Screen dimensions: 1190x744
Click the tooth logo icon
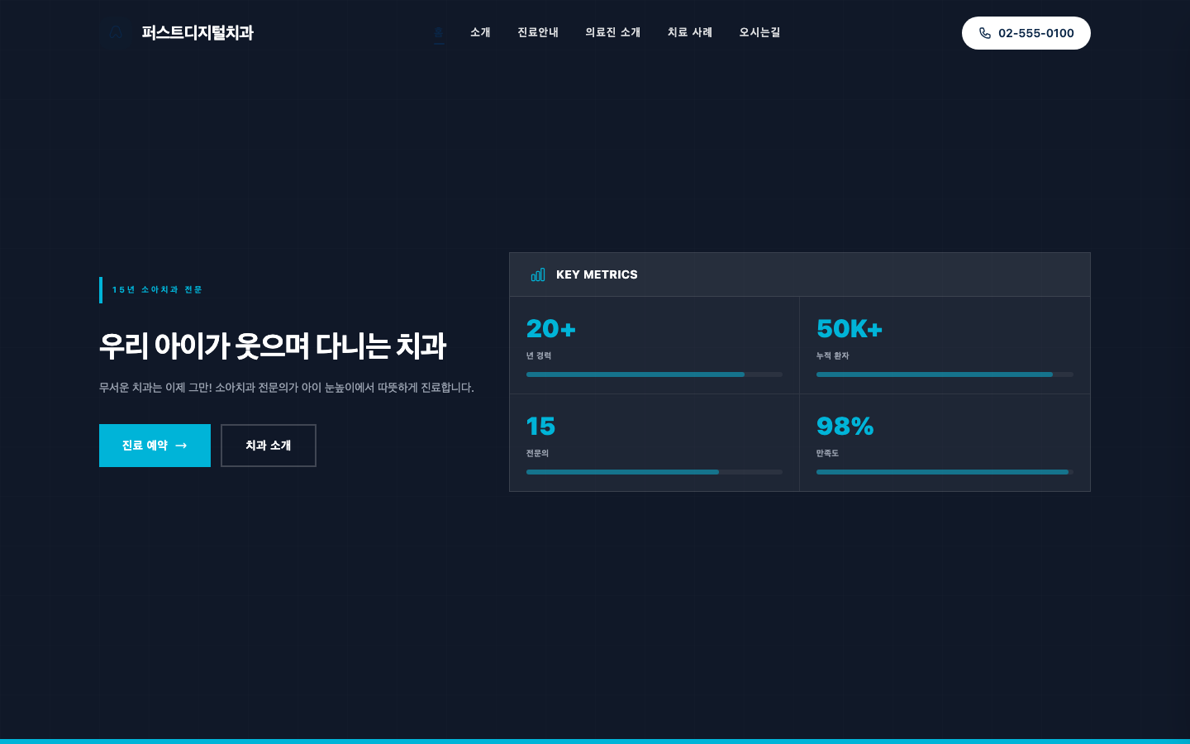(116, 33)
